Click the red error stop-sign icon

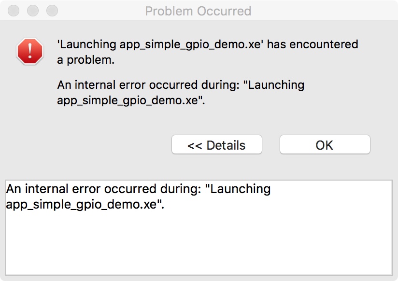(30, 51)
